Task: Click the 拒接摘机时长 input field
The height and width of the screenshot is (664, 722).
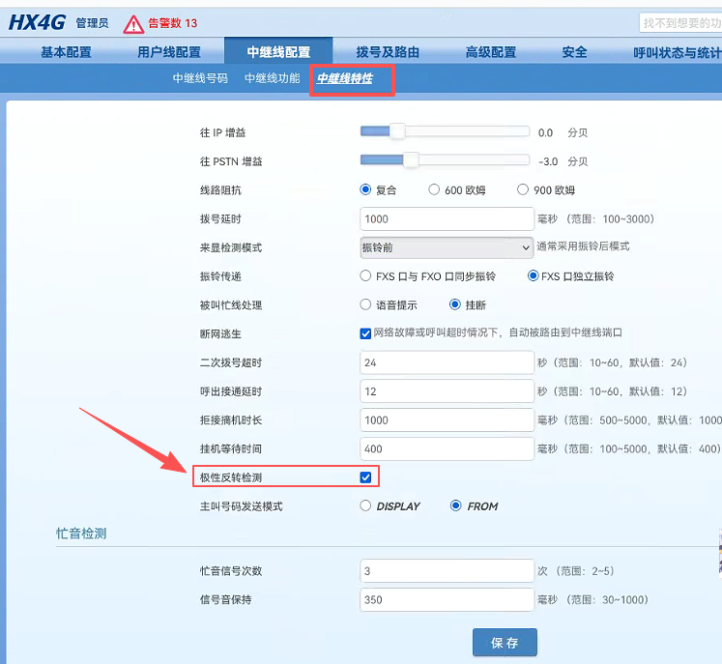Action: click(447, 419)
